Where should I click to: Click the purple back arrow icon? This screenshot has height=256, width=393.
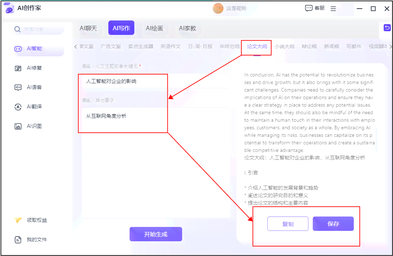pyautogui.click(x=387, y=28)
